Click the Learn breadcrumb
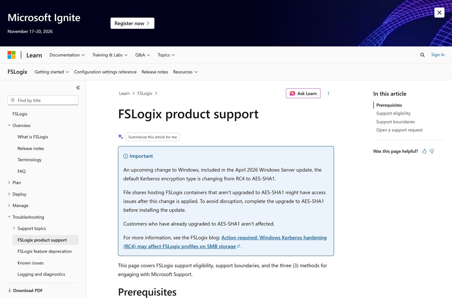The image size is (452, 298). tap(124, 93)
